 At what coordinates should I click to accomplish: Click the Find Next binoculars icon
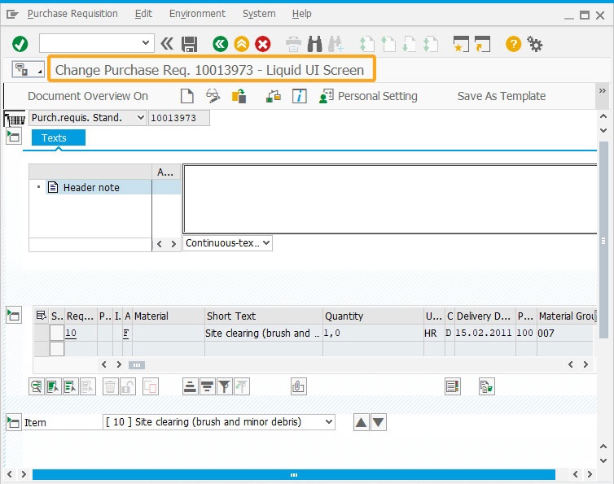[336, 44]
